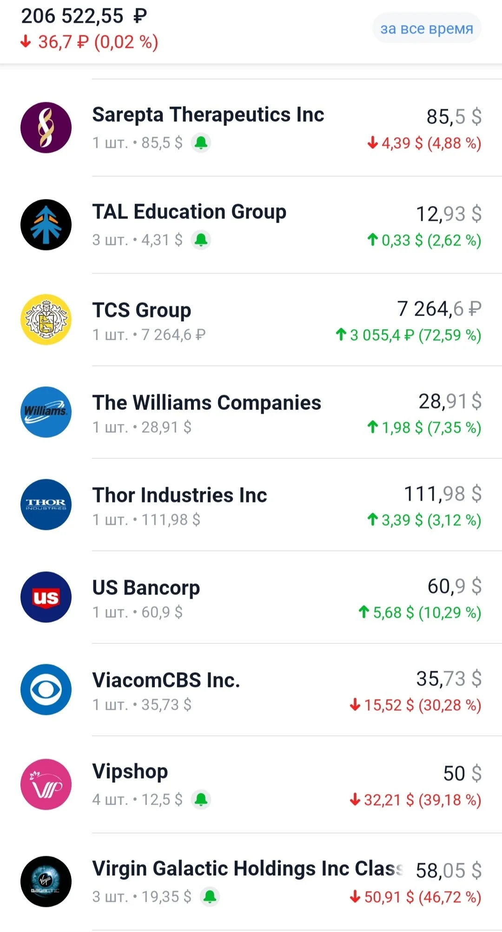Tap the Williams Companies blue logo
The width and height of the screenshot is (502, 932).
pos(46,412)
